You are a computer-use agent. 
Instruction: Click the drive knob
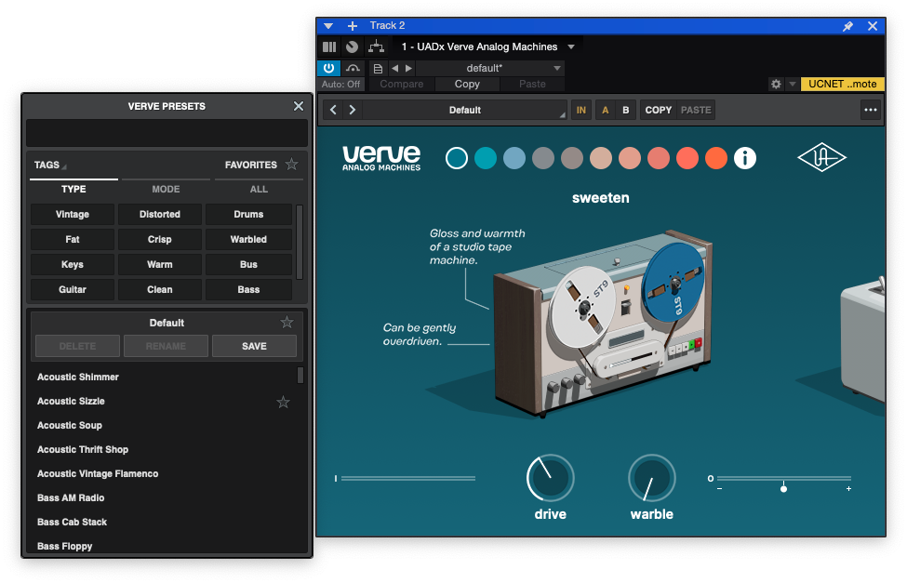coord(550,478)
